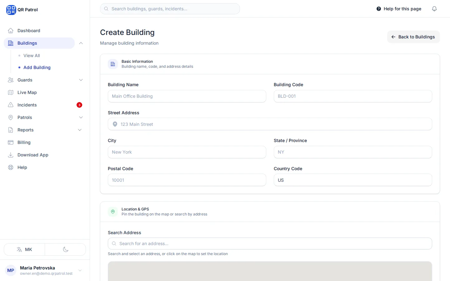
Task: Click the Postal Code input field
Action: coord(187,180)
